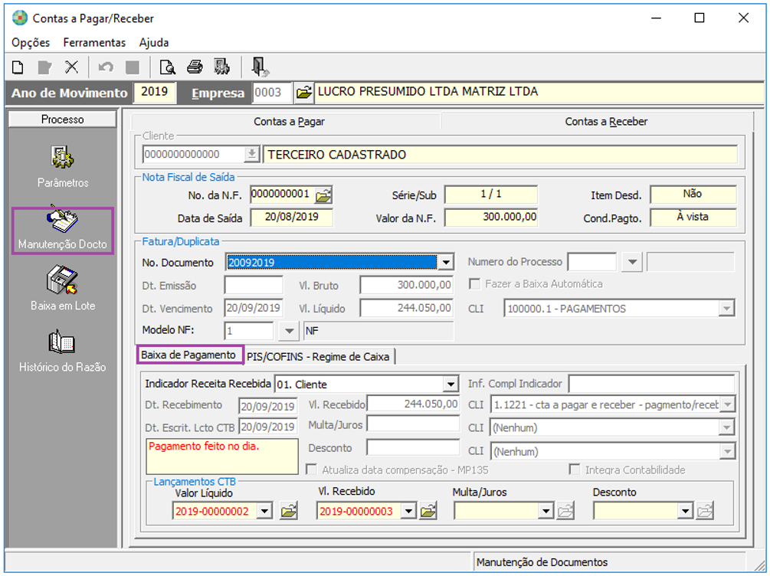
Task: Open folder icon next to Vl. Recebido lançamento
Action: [428, 512]
